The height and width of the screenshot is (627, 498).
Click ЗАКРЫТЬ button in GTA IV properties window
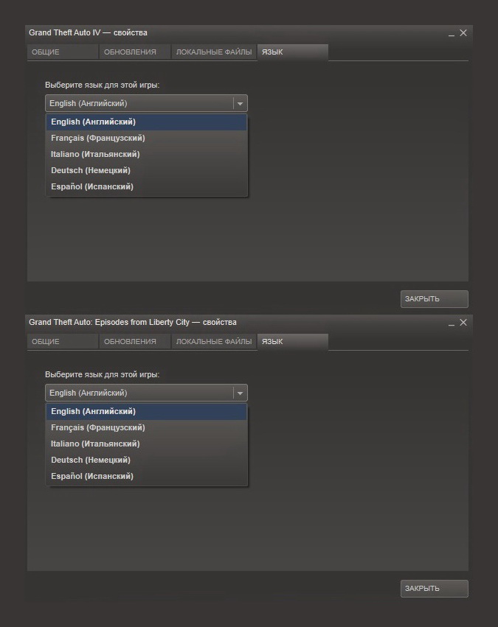click(x=435, y=299)
